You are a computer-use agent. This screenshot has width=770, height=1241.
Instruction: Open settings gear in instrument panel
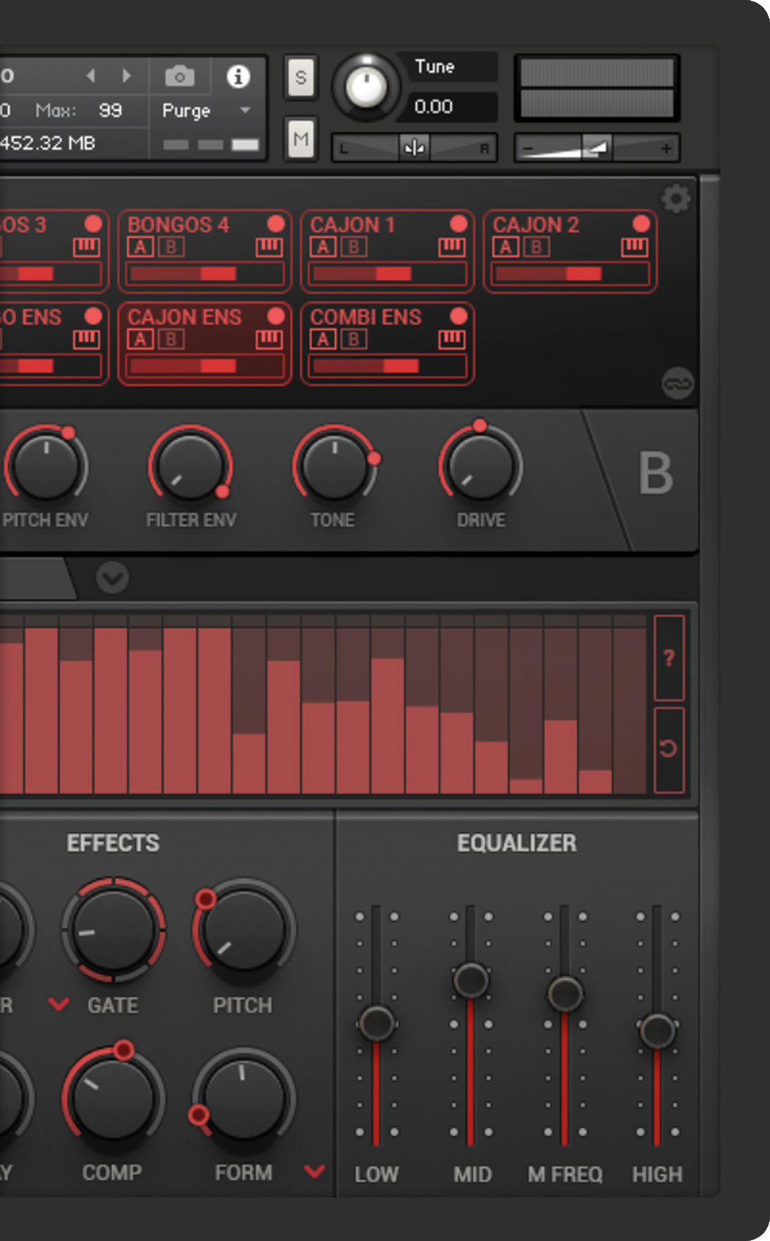[676, 199]
